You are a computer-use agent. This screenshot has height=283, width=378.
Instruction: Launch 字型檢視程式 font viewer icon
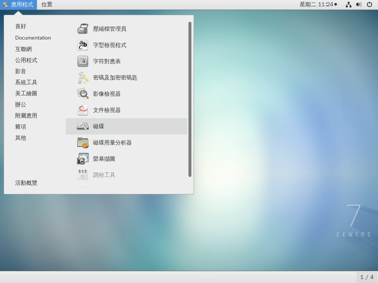coord(83,45)
